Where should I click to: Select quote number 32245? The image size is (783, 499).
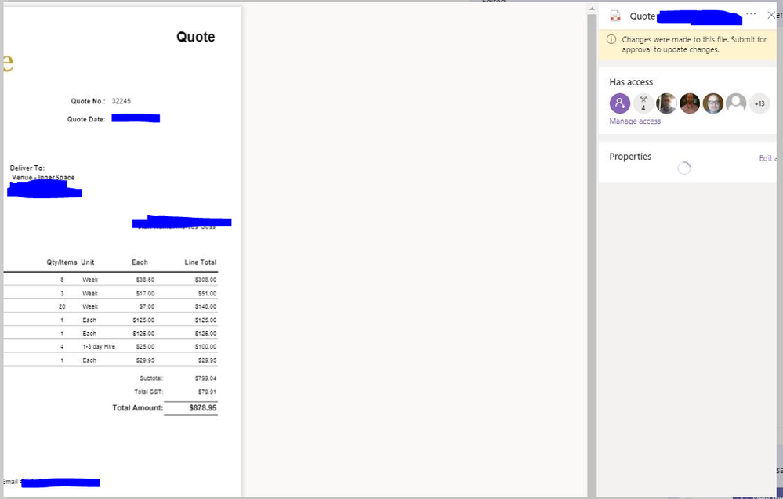coord(121,101)
